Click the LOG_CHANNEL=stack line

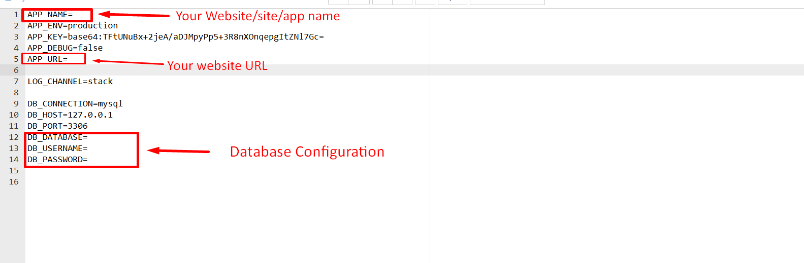70,82
